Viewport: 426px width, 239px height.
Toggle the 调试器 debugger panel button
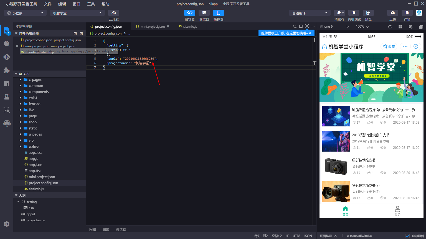coord(204,13)
